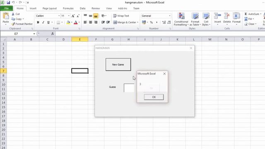Screen dimensions: 265x149
Task: Switch to the Insert tab
Action: click(33, 8)
